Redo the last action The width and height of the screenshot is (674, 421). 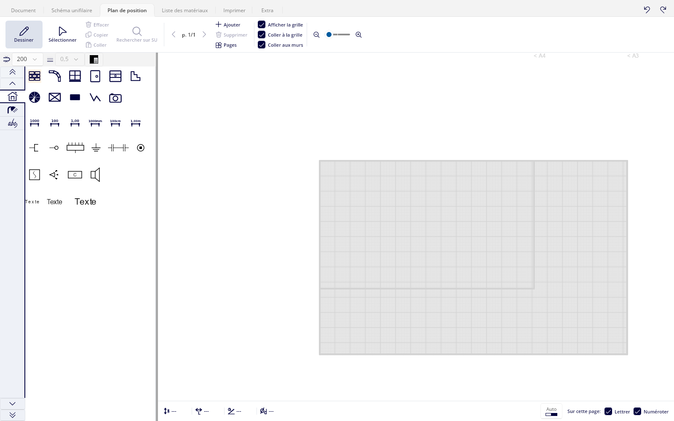click(x=663, y=10)
